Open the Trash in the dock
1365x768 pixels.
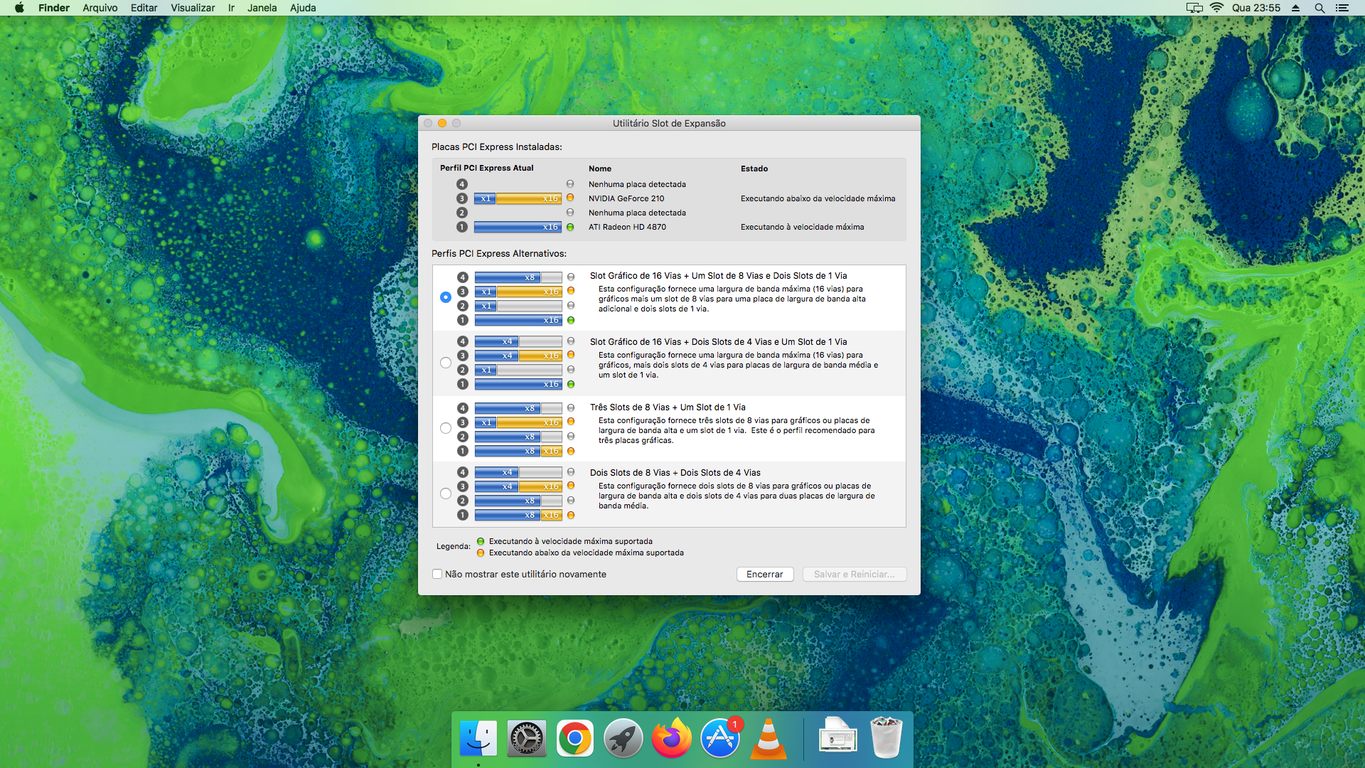tap(886, 737)
